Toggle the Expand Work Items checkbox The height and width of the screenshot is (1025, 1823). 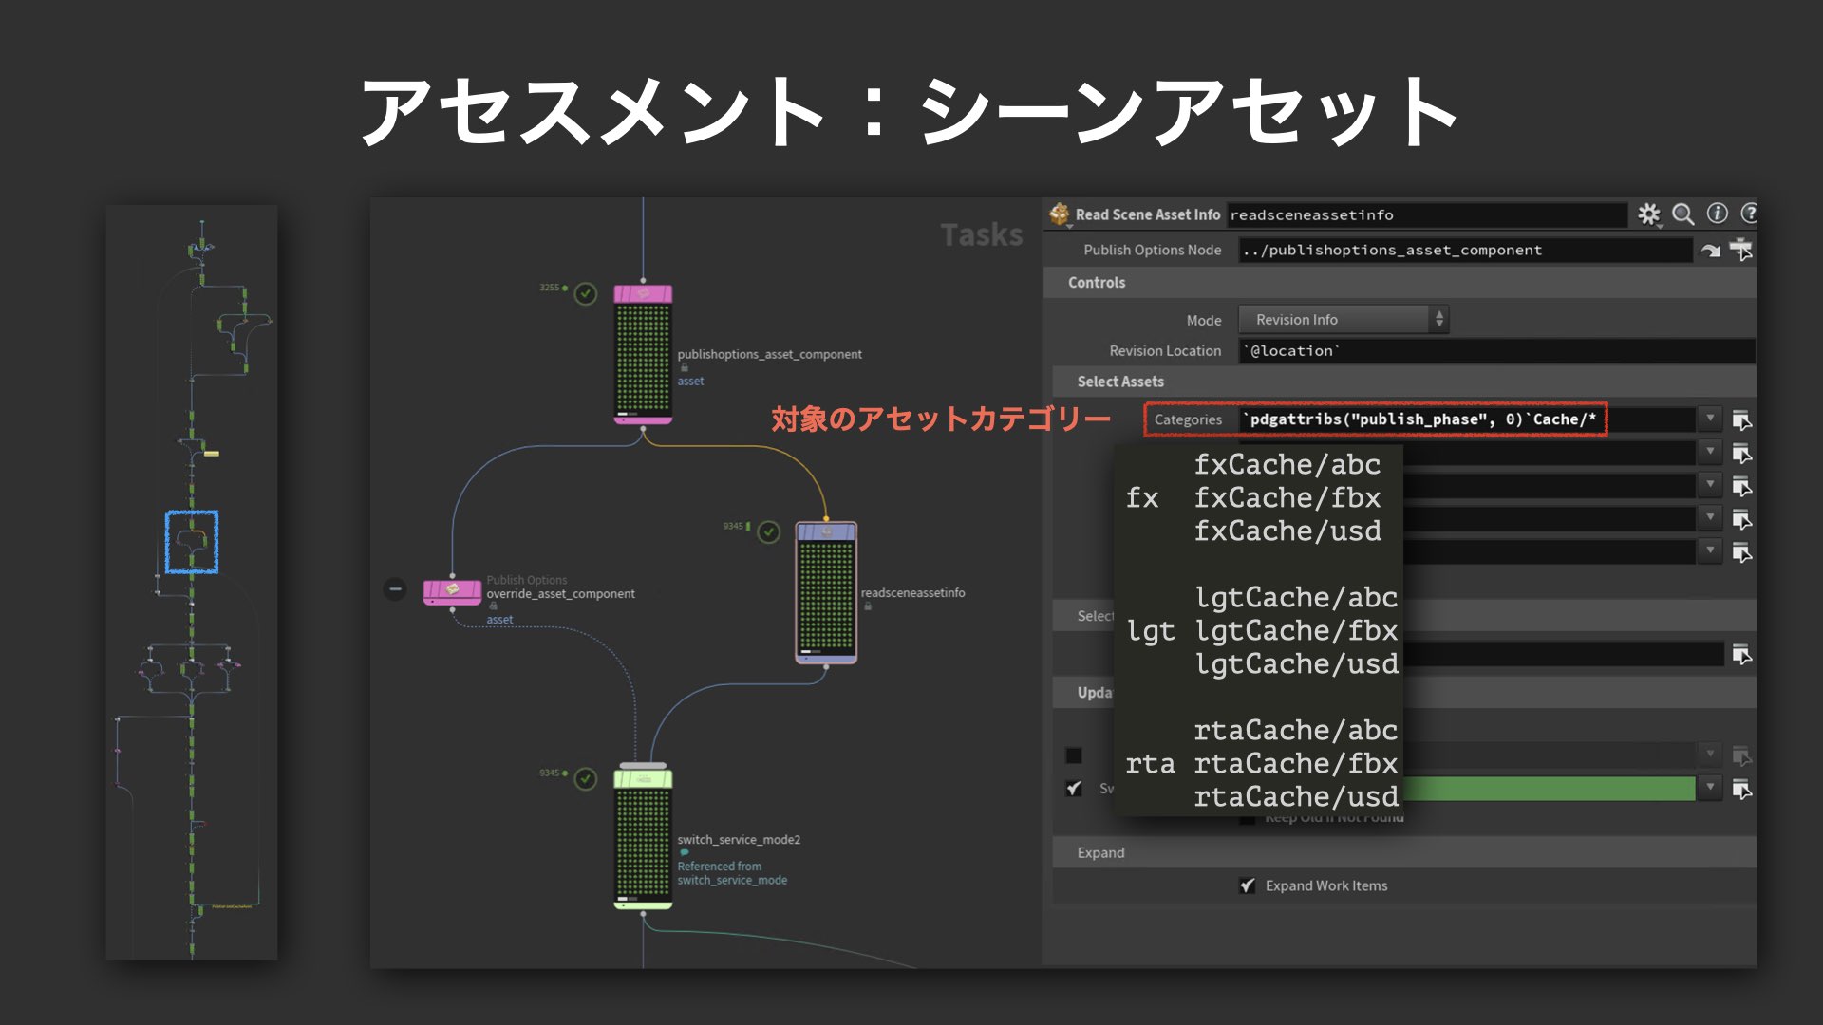point(1248,885)
